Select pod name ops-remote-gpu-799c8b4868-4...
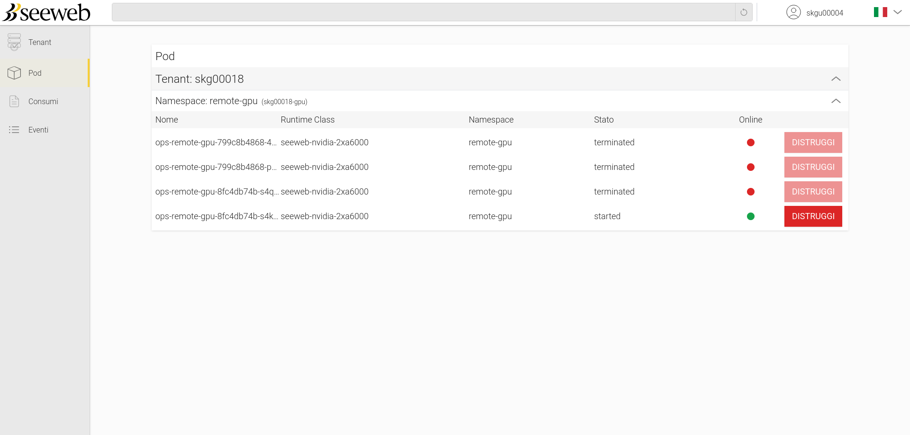This screenshot has height=435, width=910. click(216, 142)
